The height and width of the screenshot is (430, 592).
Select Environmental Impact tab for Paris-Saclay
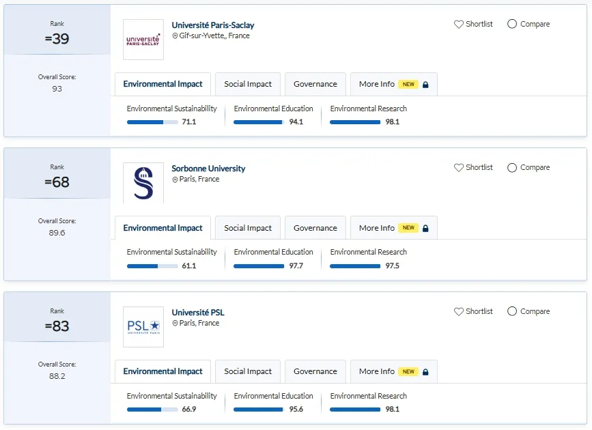(x=163, y=84)
